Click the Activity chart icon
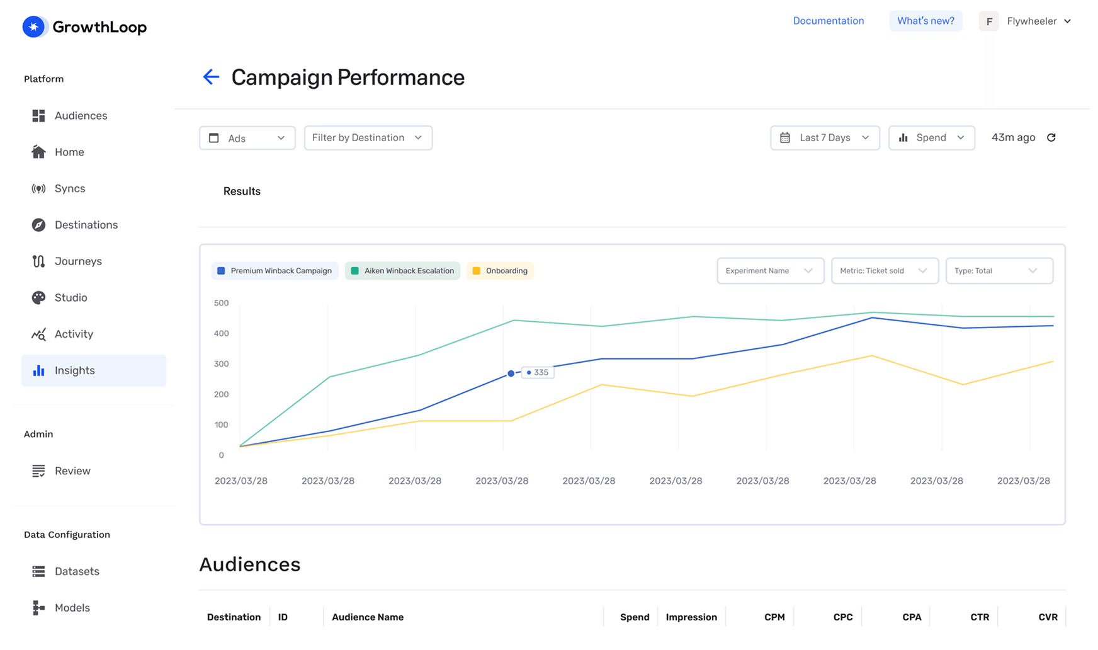Image resolution: width=1098 pixels, height=650 pixels. pyautogui.click(x=38, y=334)
